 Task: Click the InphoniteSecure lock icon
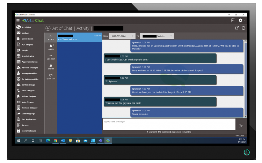19,131
